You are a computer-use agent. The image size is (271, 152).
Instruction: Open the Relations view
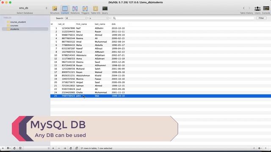(x=75, y=10)
